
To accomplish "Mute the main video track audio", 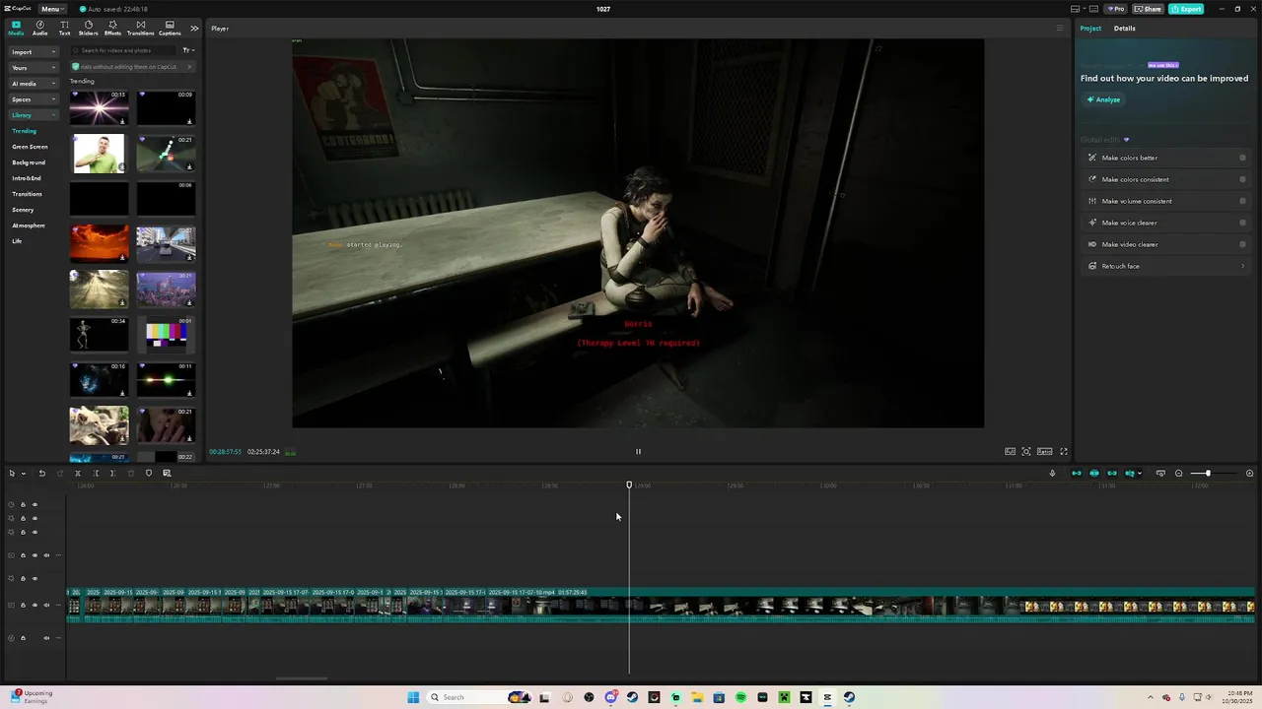I will click(x=46, y=605).
